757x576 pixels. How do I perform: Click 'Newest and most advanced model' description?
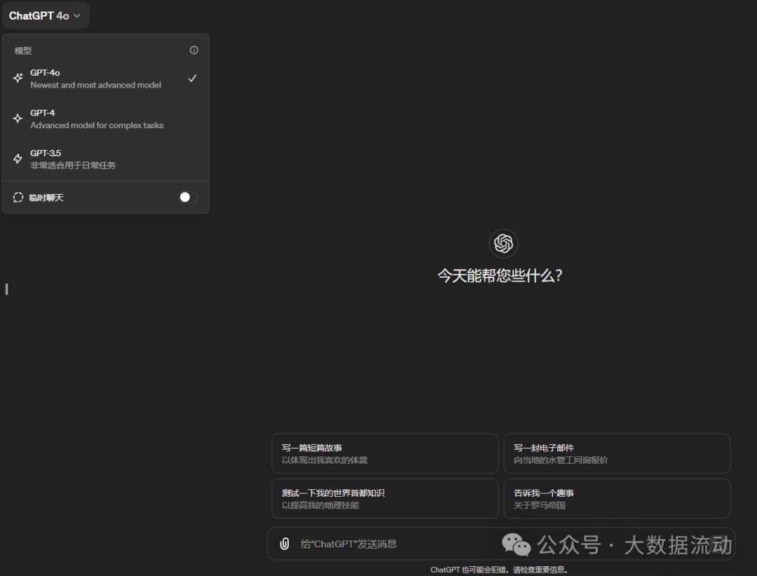[95, 85]
